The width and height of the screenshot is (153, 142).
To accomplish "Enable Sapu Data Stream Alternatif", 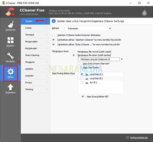I will click(79, 63).
